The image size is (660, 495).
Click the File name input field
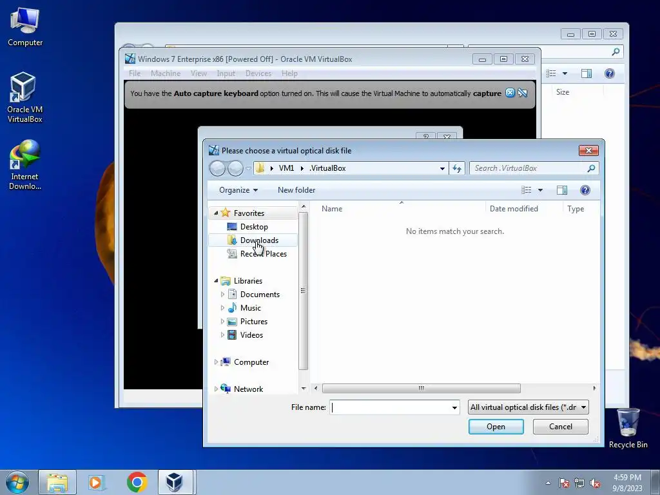click(x=390, y=407)
